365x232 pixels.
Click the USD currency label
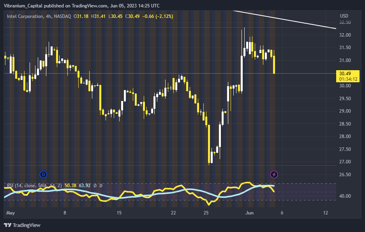click(344, 16)
